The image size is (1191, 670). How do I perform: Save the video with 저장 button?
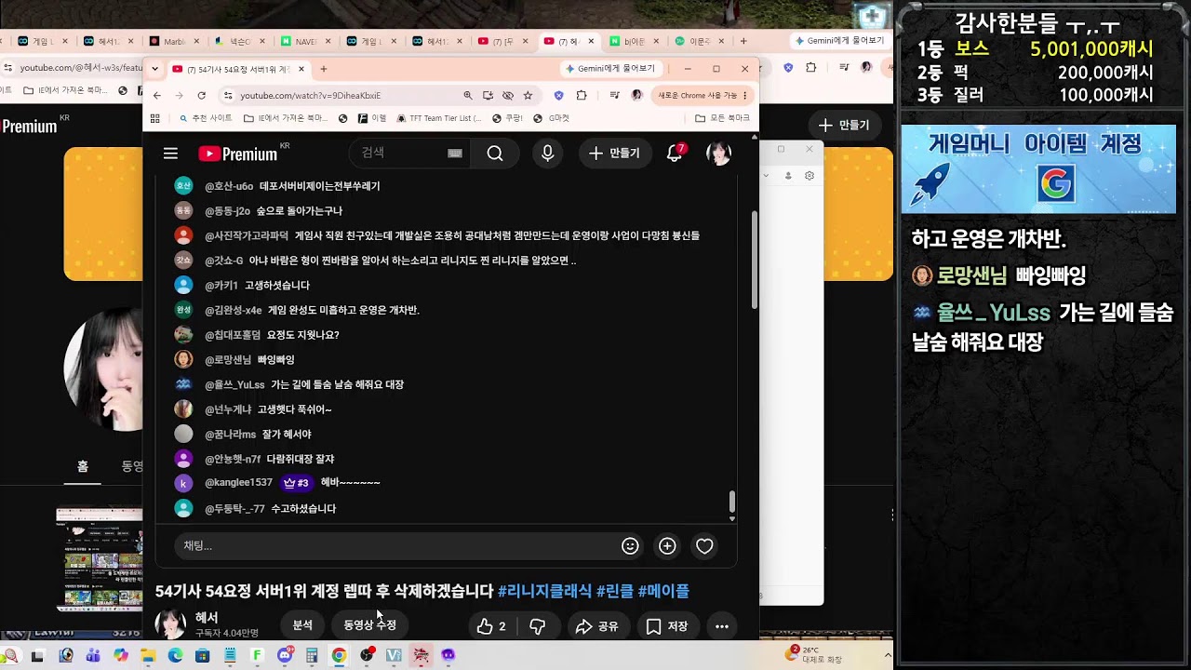pos(667,626)
